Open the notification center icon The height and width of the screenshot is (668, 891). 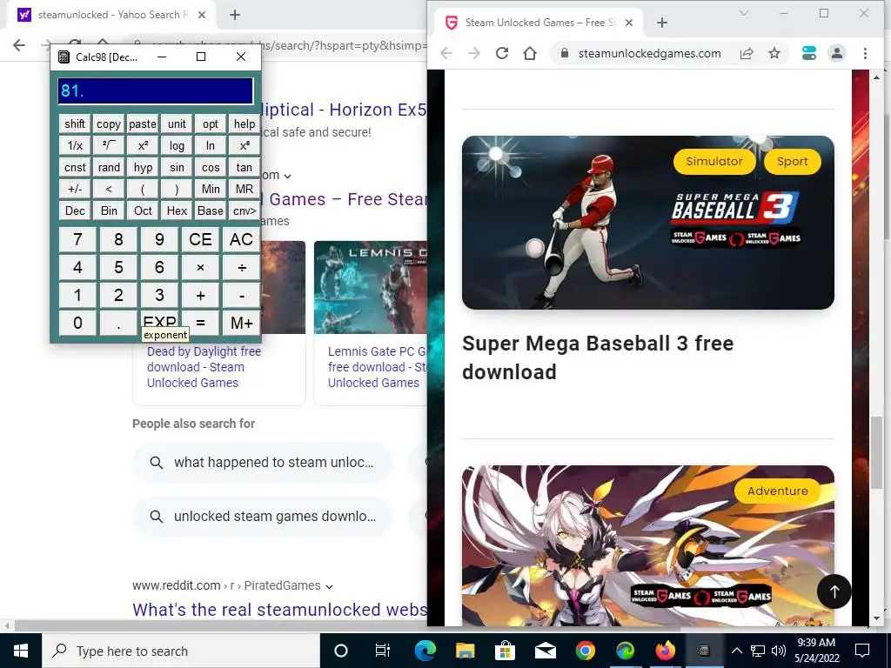(x=862, y=651)
